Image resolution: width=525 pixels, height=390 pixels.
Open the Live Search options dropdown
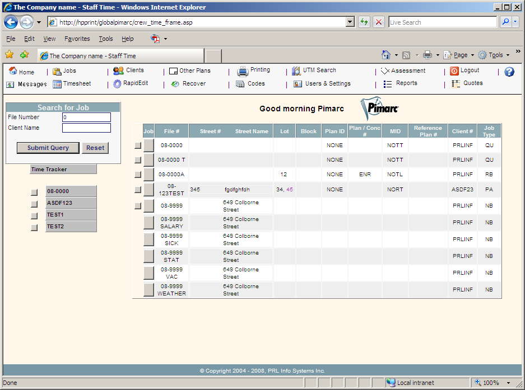coord(515,22)
